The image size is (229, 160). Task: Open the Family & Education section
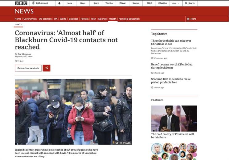129,19
